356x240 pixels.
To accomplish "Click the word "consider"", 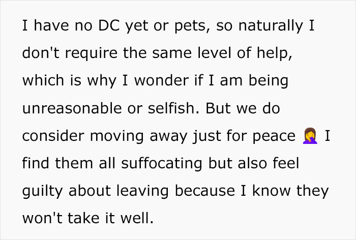I will pos(54,137).
